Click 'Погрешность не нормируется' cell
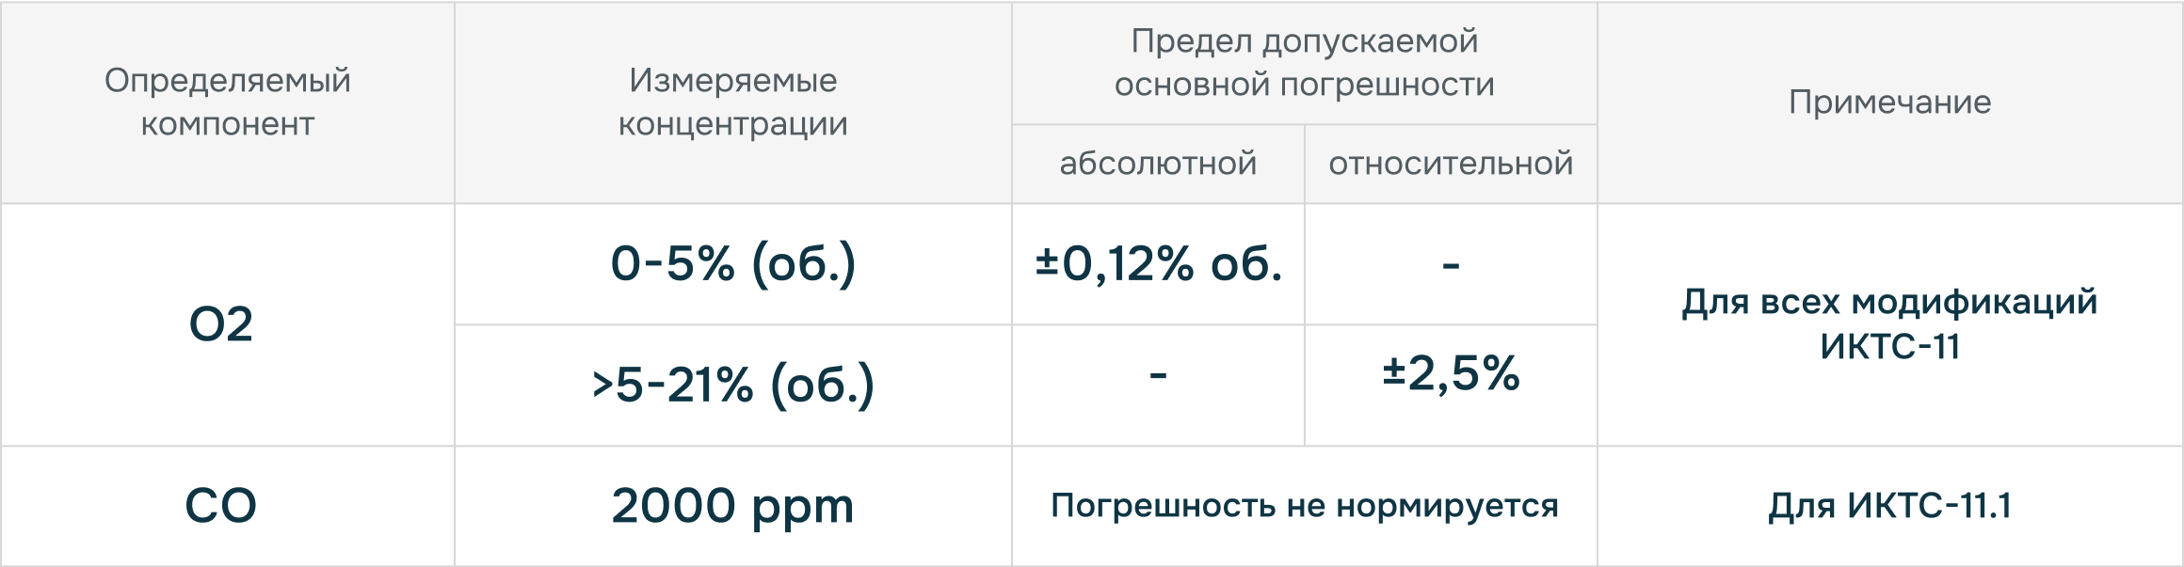The image size is (2184, 567). pyautogui.click(x=1305, y=507)
